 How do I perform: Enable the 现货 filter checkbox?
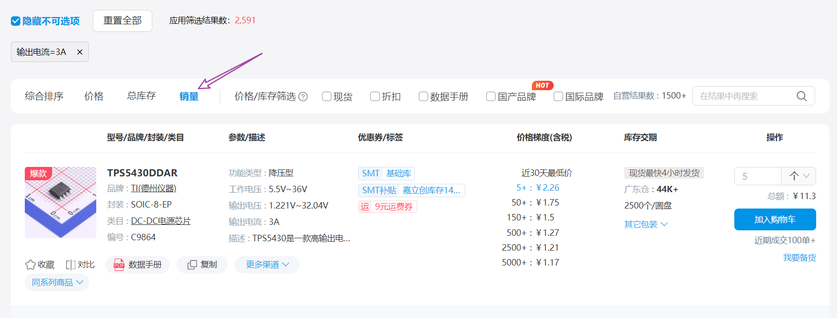(x=326, y=97)
